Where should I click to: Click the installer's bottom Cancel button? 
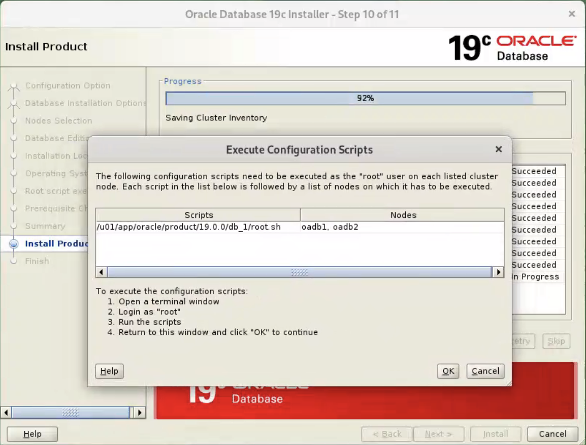point(552,434)
